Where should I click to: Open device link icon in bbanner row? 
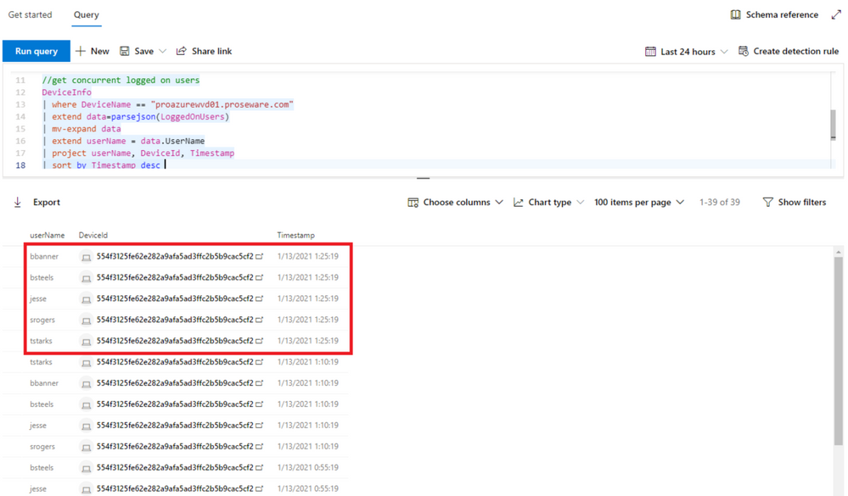(260, 256)
